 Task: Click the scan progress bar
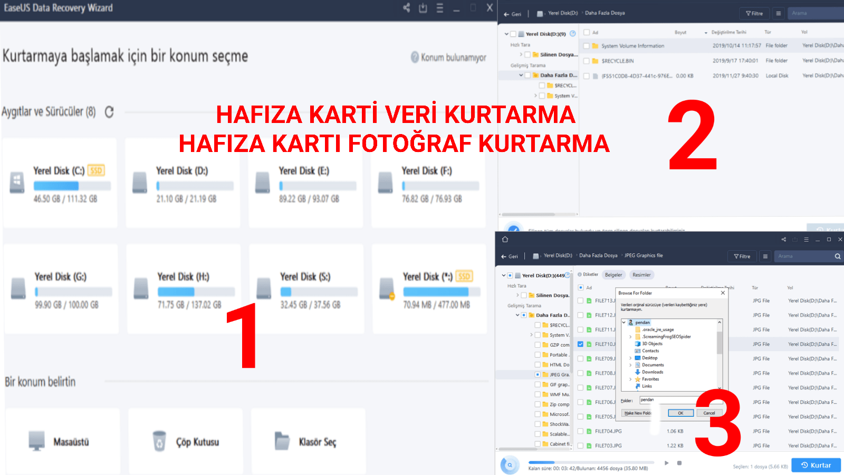pyautogui.click(x=591, y=462)
